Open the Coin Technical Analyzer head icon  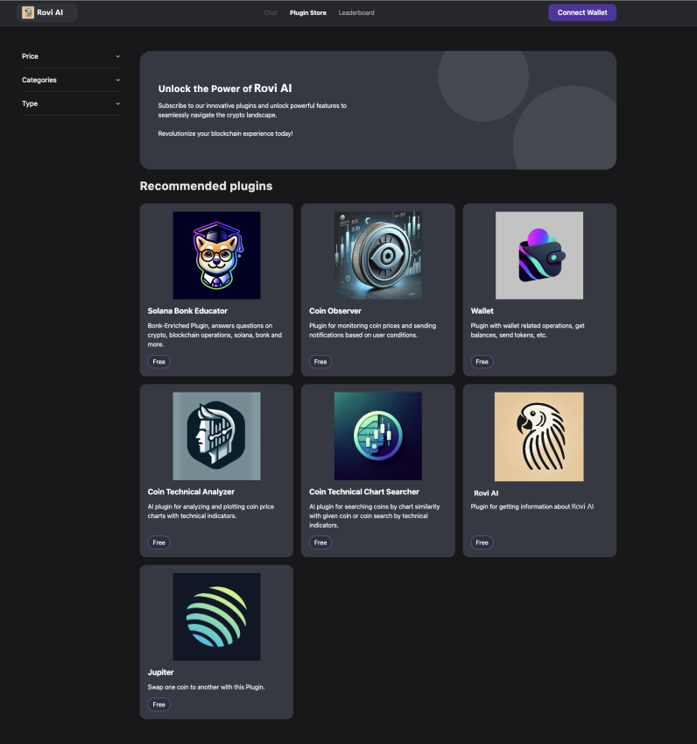216,436
